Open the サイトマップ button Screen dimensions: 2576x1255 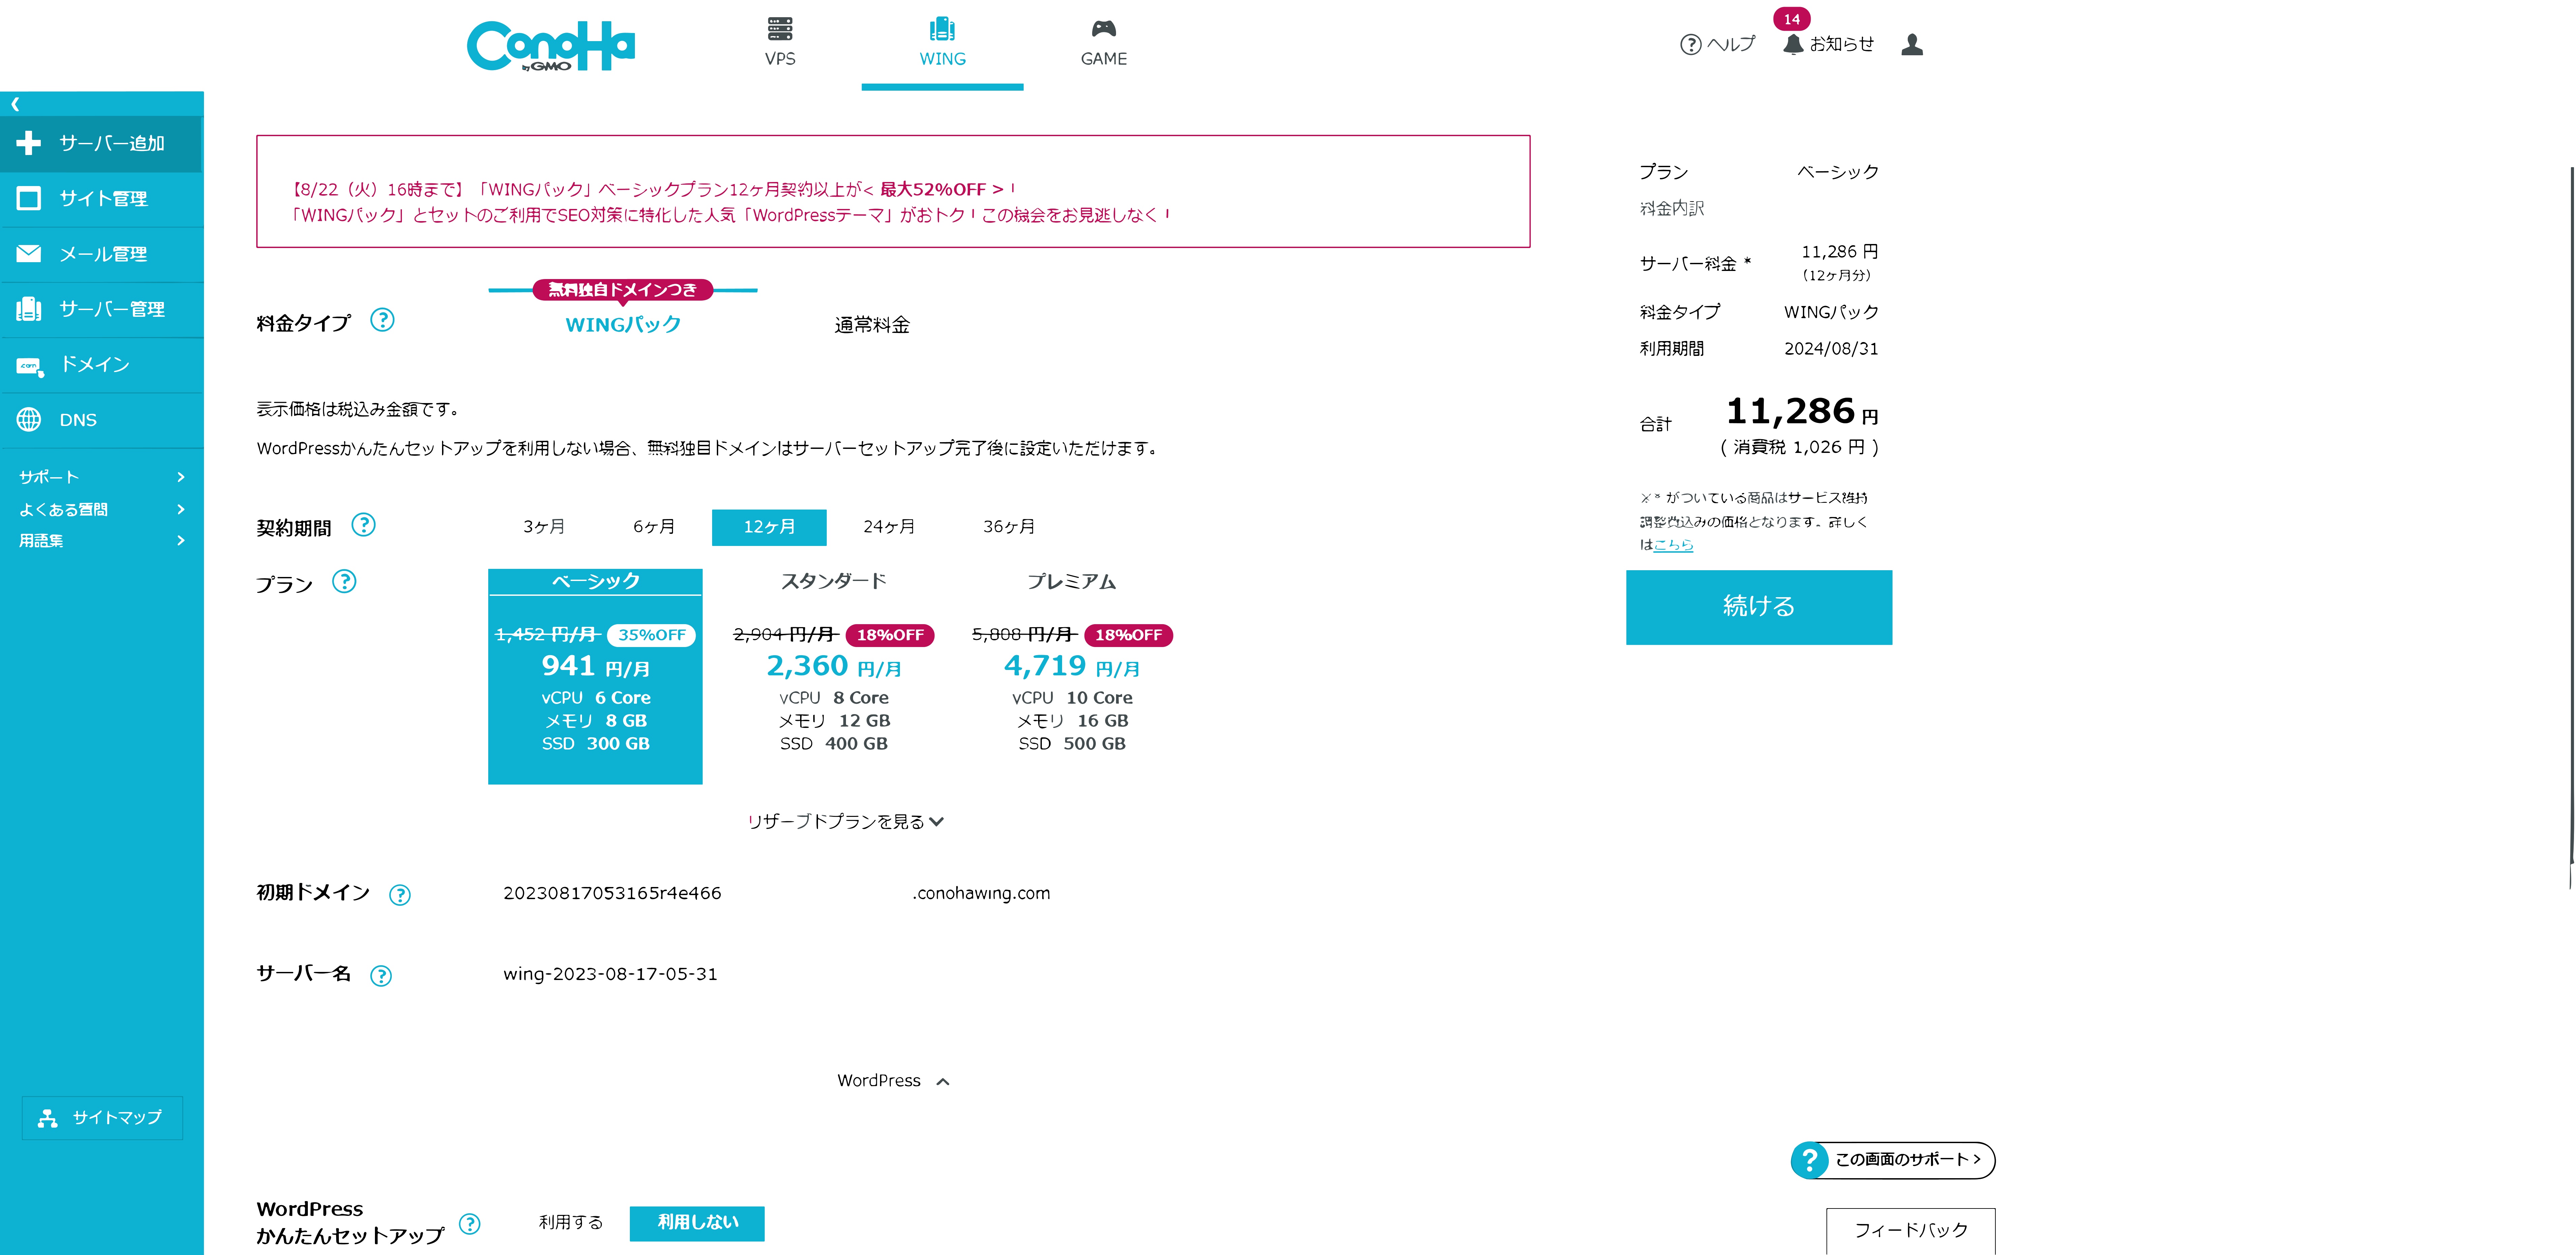coord(102,1118)
